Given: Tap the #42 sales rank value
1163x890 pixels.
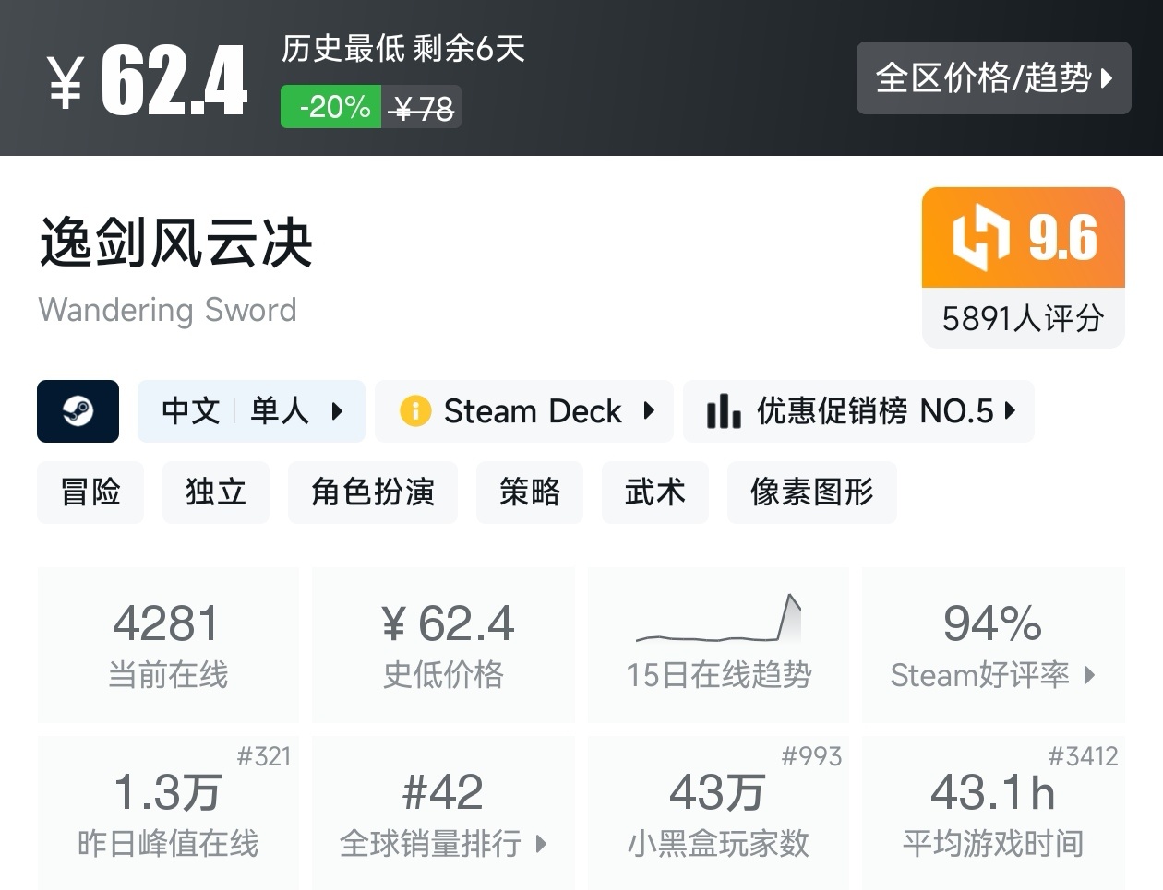Looking at the screenshot, I should pos(443,792).
